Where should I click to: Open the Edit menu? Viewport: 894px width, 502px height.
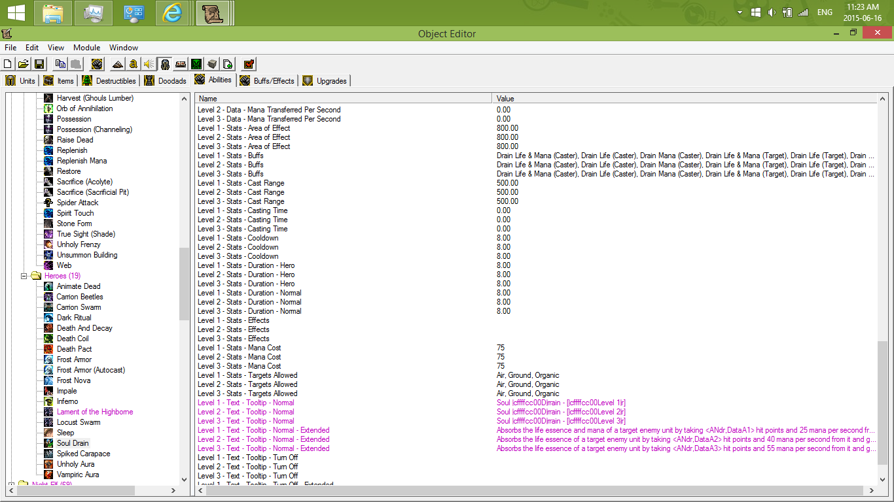tap(32, 48)
